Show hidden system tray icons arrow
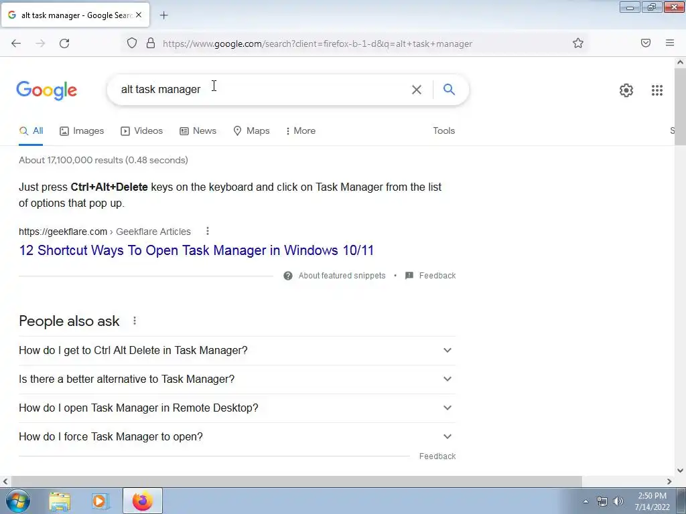The height and width of the screenshot is (514, 686). 586,501
